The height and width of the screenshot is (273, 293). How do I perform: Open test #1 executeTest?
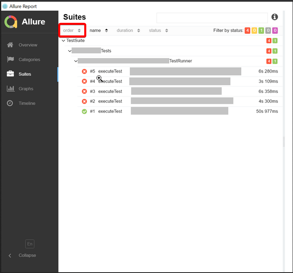180,111
